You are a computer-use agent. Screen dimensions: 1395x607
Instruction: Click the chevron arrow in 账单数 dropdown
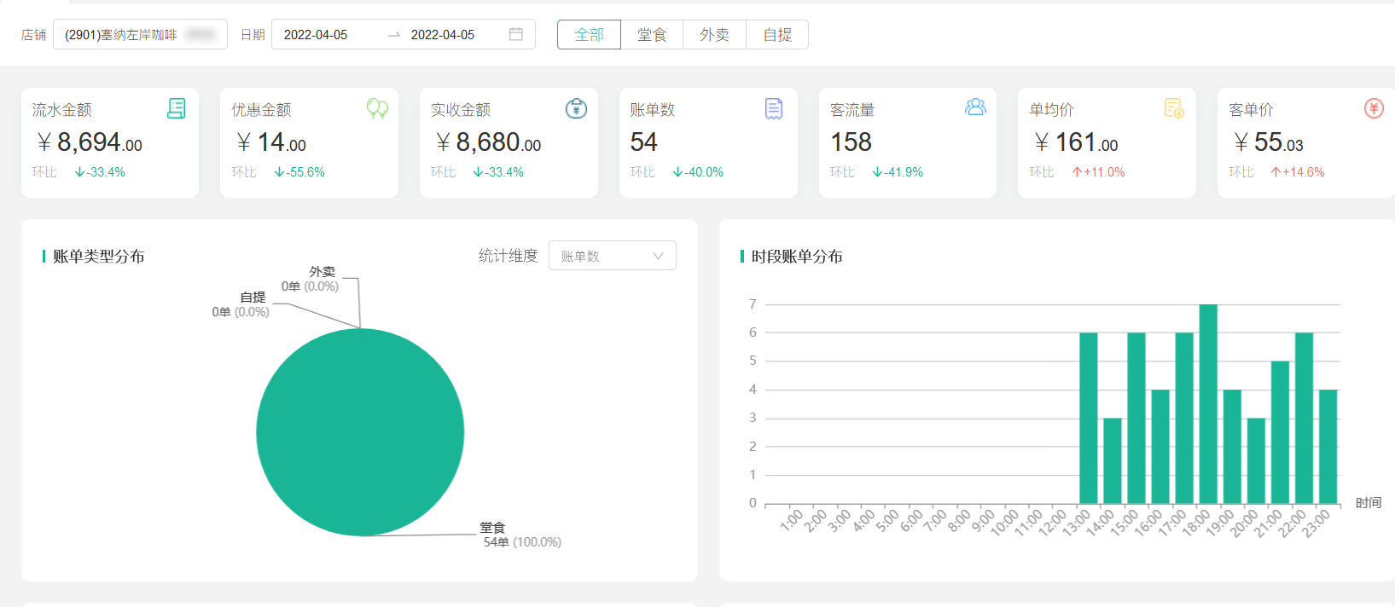(x=658, y=256)
